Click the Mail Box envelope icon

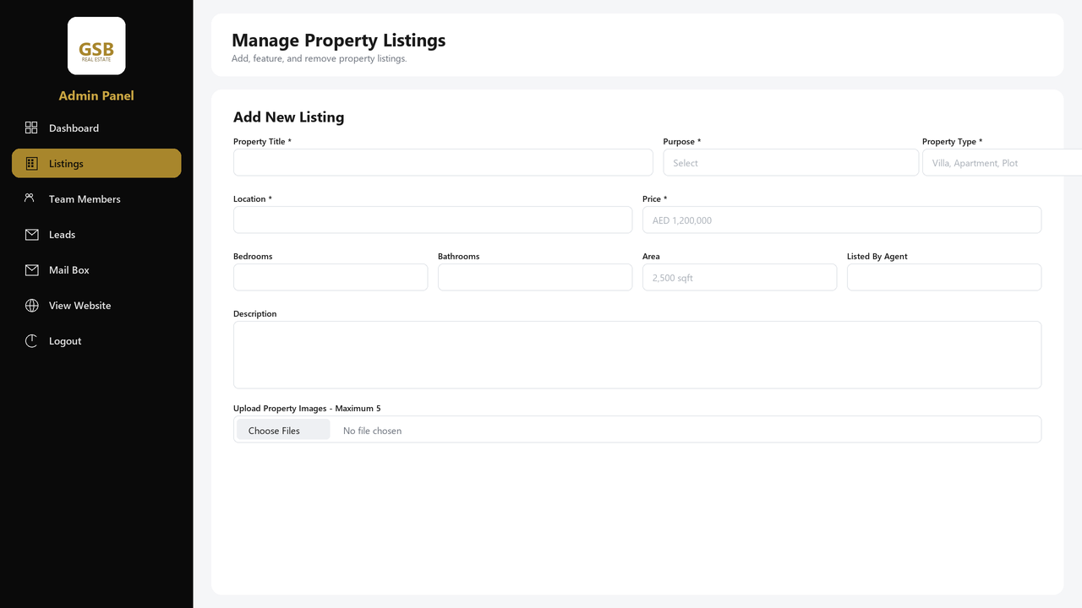[31, 270]
